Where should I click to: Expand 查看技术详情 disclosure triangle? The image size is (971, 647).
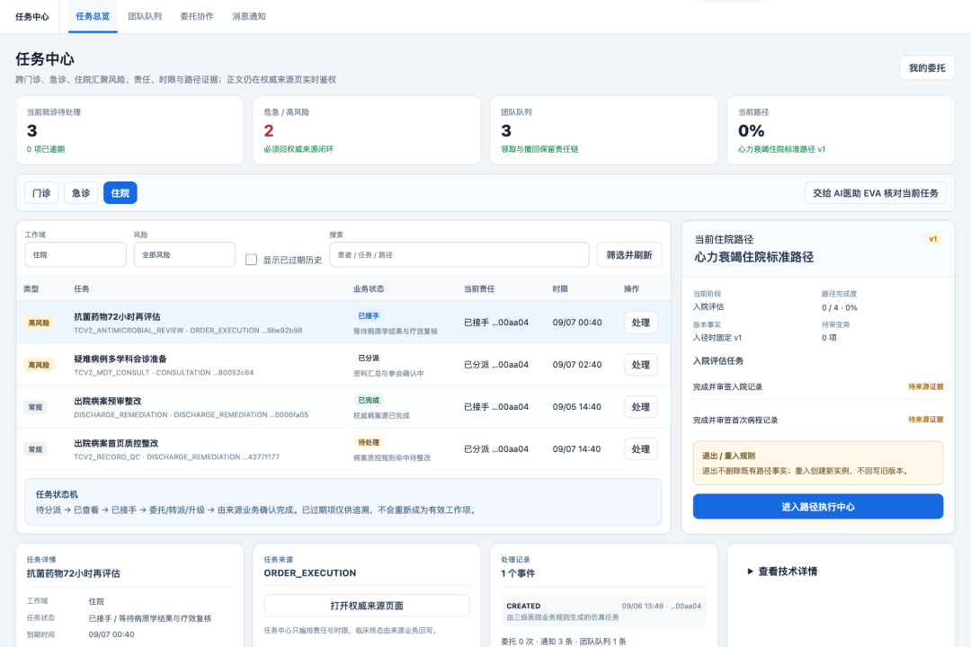(781, 572)
